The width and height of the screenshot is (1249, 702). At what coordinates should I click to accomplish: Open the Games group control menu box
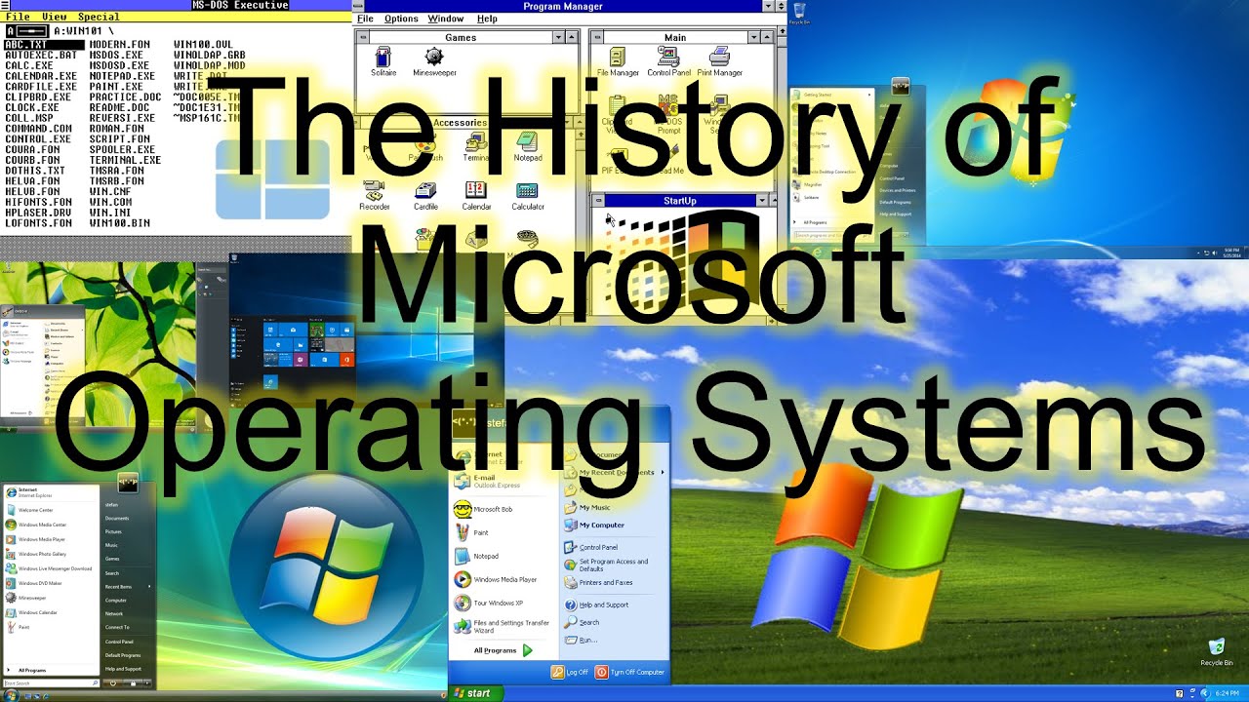(362, 37)
